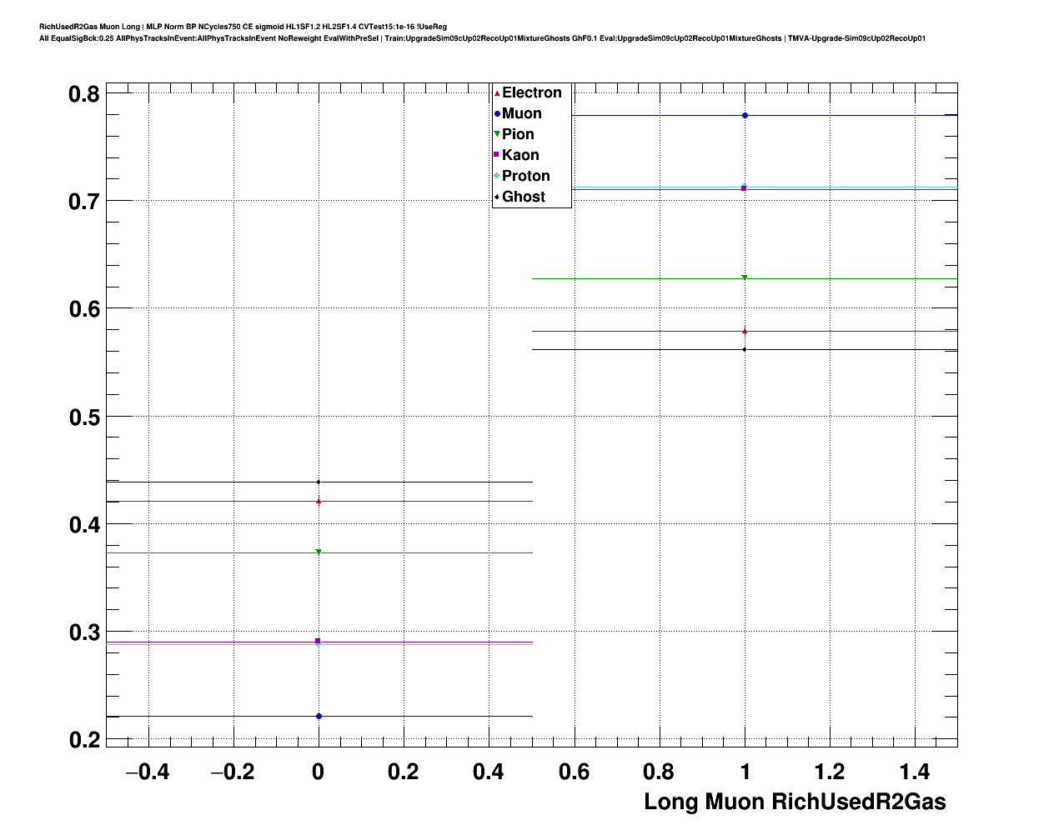Select the red Electron data point at x=0
This screenshot has width=1064, height=830.
click(319, 501)
